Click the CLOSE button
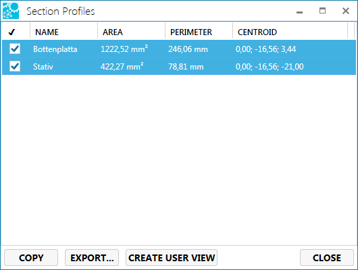 click(327, 258)
